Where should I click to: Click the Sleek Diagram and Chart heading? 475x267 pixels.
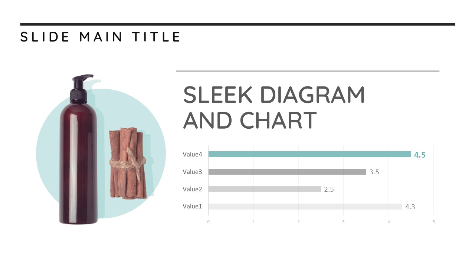click(x=274, y=108)
